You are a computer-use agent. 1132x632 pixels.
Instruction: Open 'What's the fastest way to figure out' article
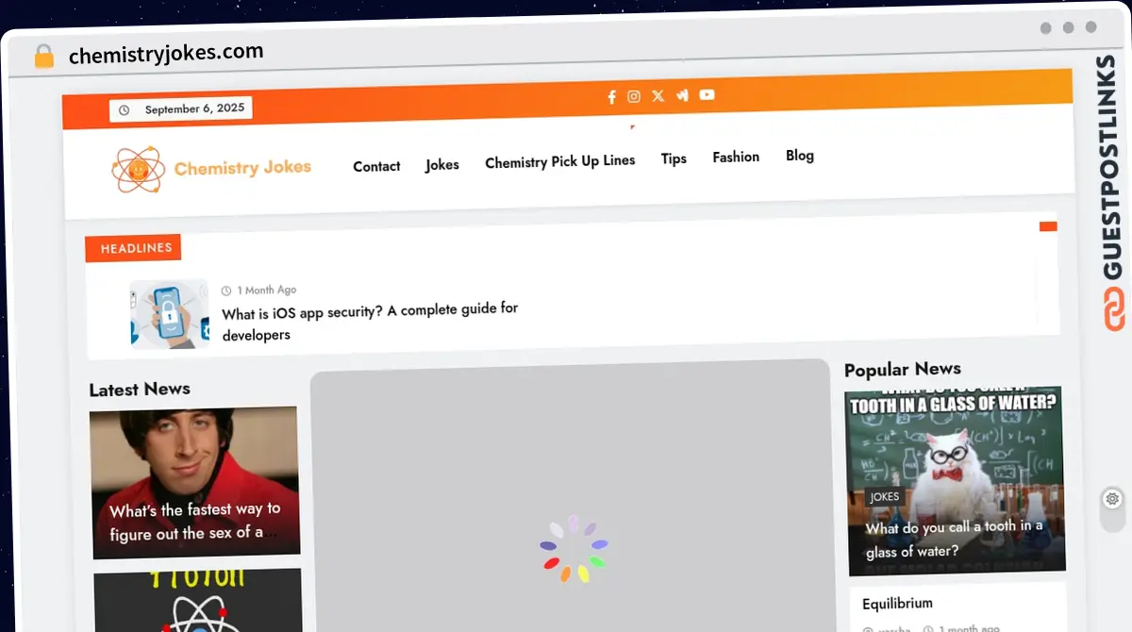(x=195, y=522)
